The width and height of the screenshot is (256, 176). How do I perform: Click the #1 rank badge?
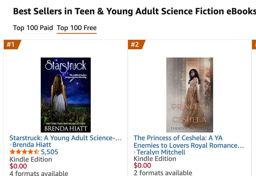tap(11, 45)
